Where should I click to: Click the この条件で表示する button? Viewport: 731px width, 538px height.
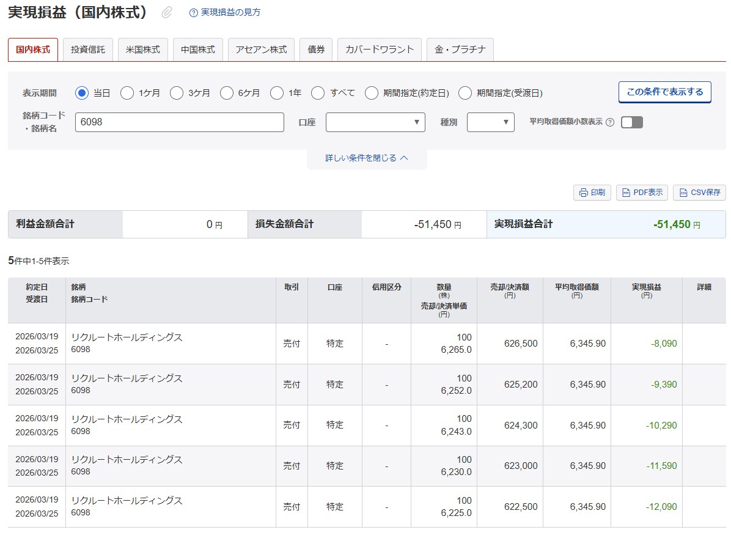click(664, 92)
